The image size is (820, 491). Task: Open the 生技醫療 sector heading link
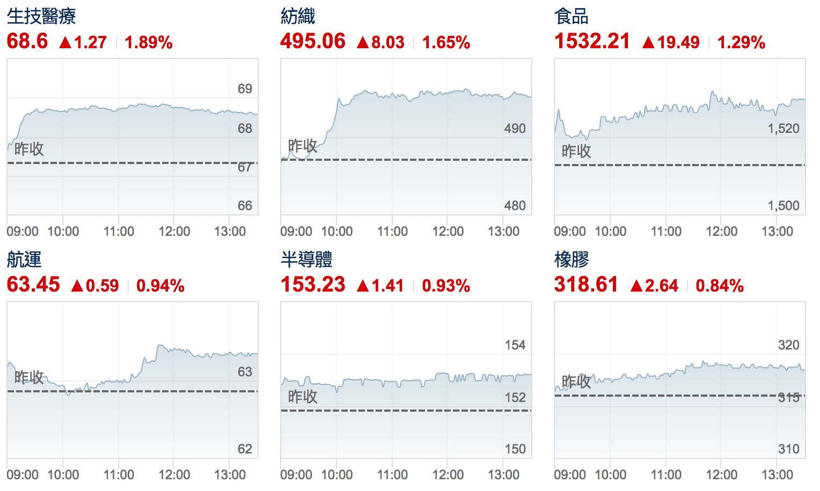coord(41,16)
